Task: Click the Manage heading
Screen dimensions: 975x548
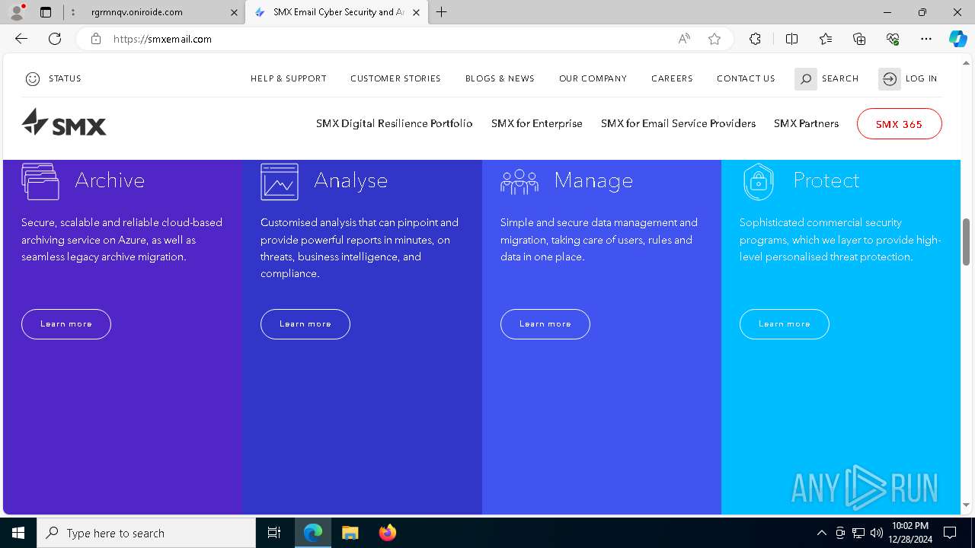Action: pyautogui.click(x=593, y=181)
